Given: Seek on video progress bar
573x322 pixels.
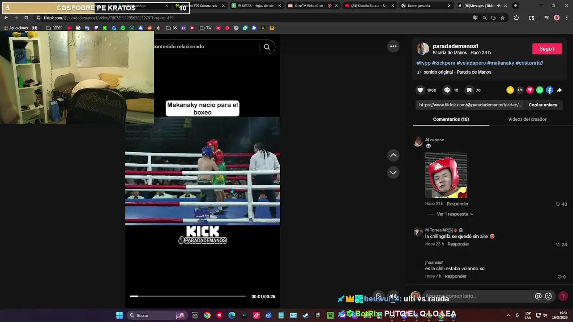Looking at the screenshot, I should pyautogui.click(x=188, y=296).
